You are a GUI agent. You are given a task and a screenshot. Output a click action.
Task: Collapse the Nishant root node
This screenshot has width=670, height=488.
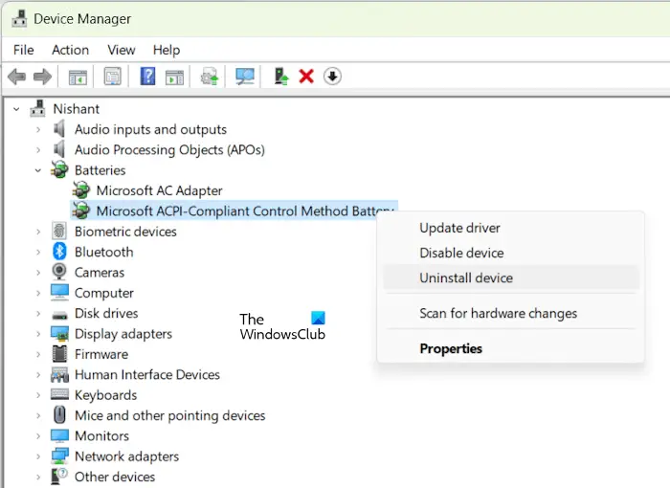(x=16, y=109)
